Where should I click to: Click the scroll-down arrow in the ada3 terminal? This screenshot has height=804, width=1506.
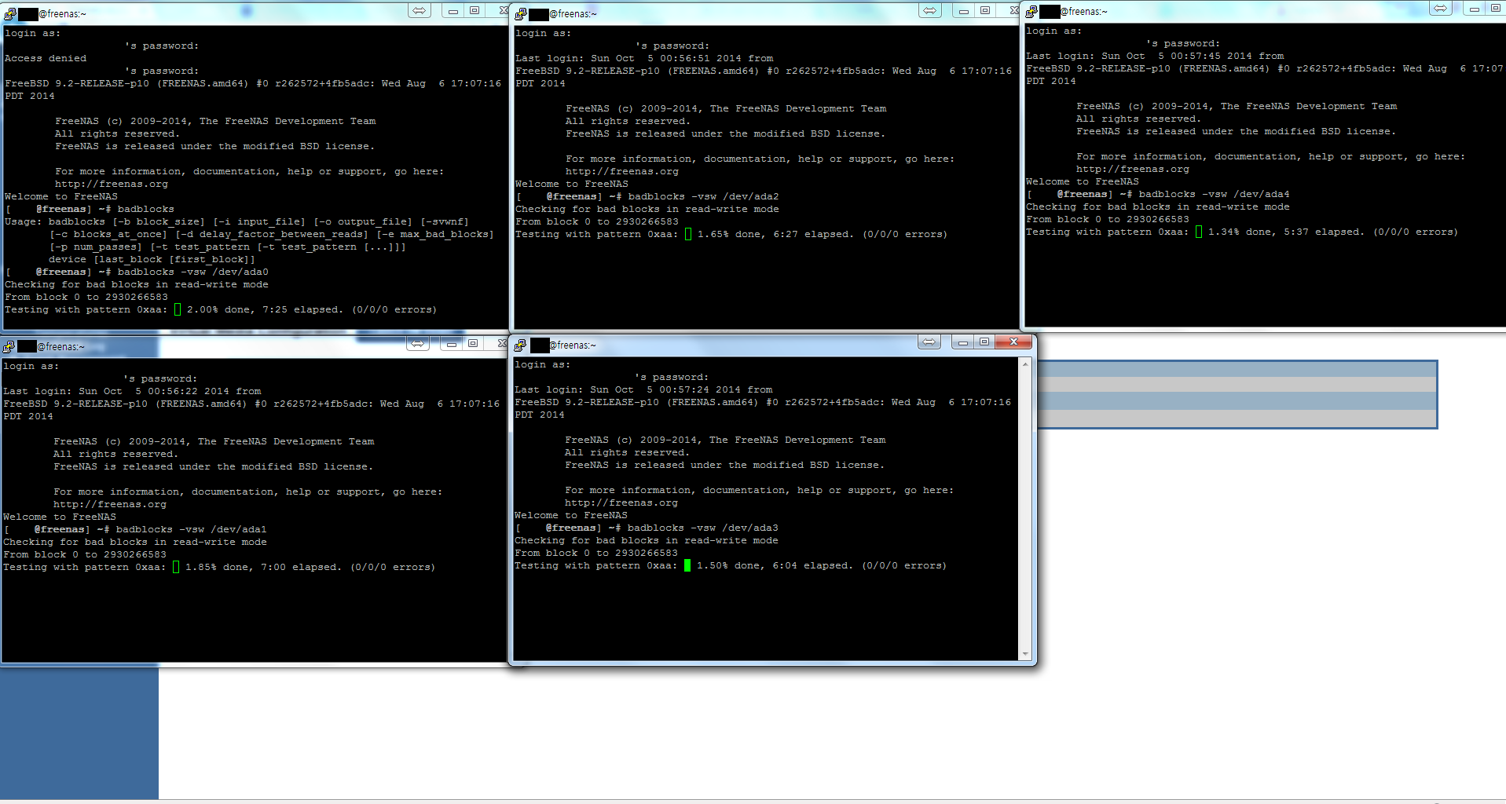pyautogui.click(x=1025, y=654)
